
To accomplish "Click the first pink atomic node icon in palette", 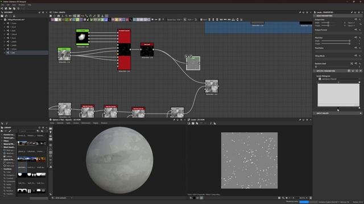I will (x=53, y=20).
